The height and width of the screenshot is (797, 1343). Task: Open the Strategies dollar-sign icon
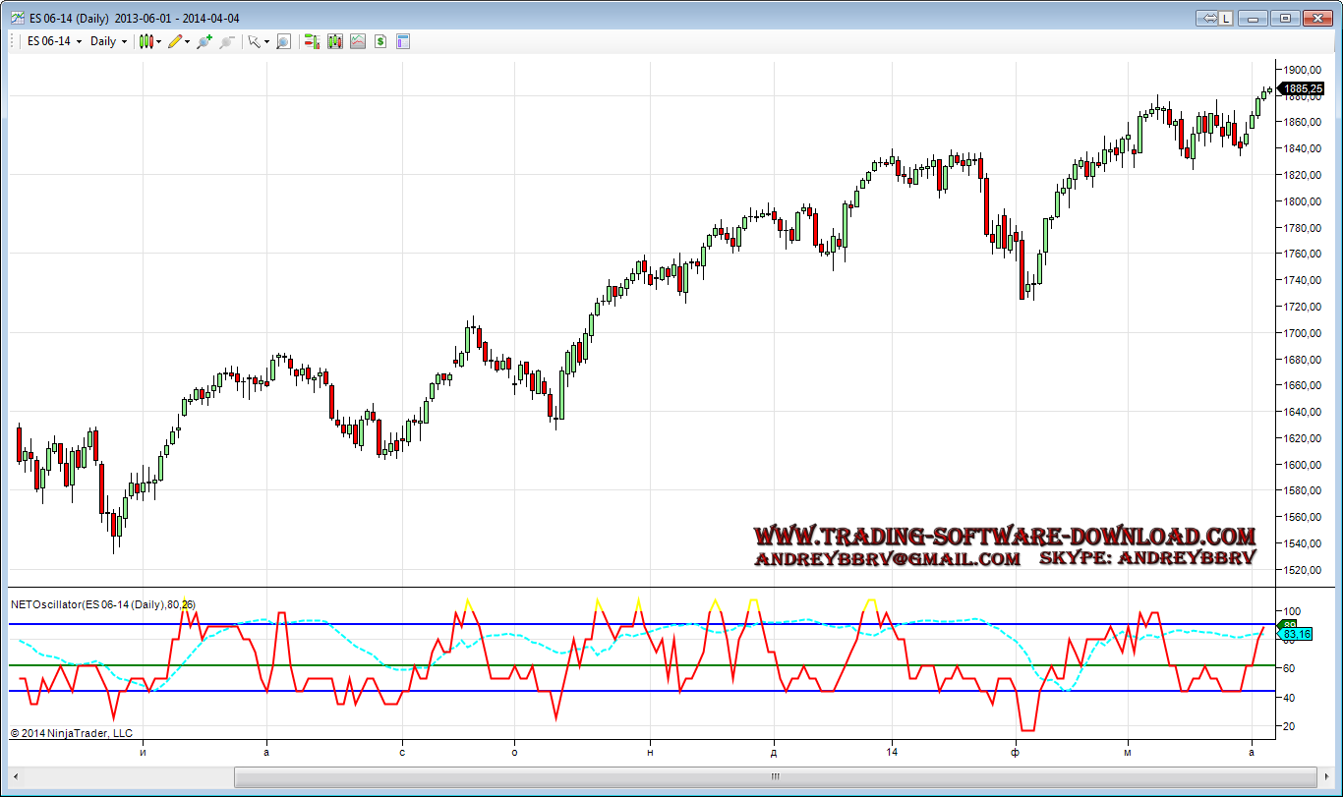coord(380,41)
